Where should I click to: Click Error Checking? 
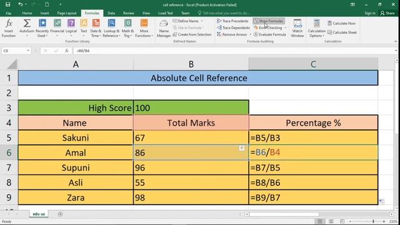point(268,27)
